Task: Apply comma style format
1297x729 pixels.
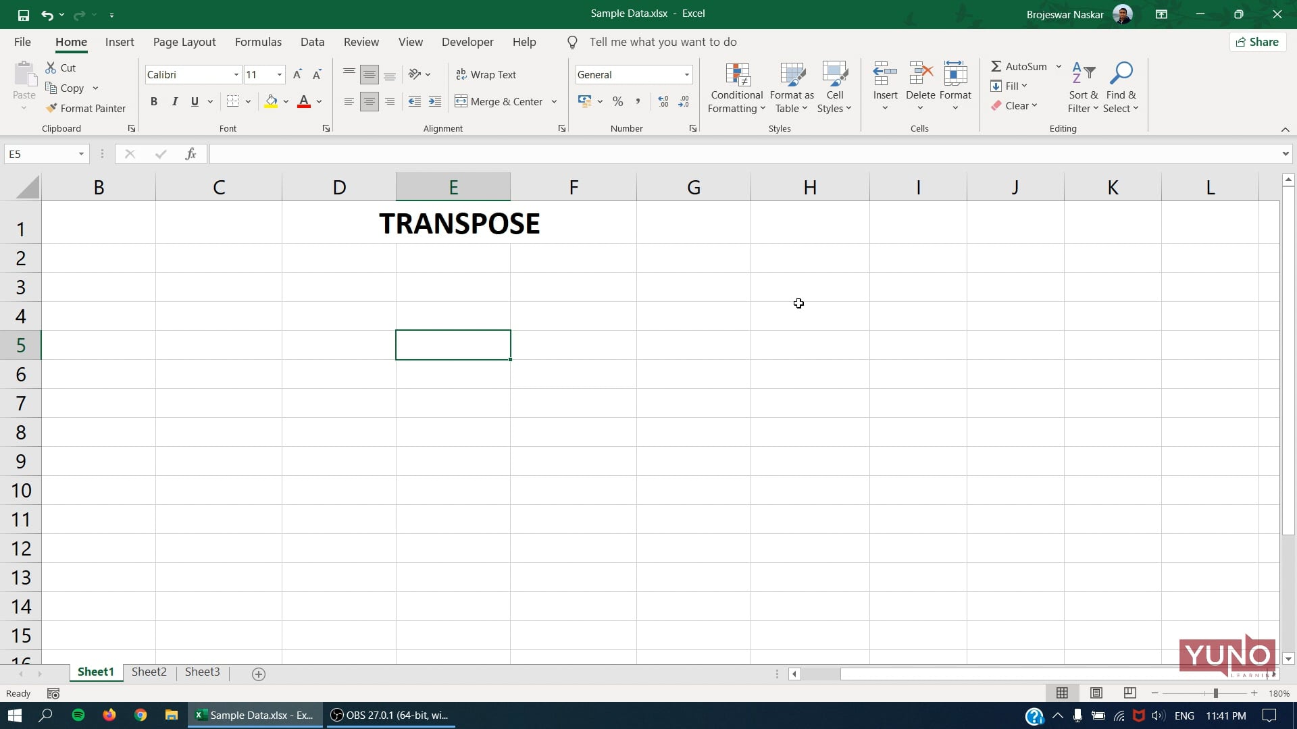Action: pyautogui.click(x=638, y=101)
